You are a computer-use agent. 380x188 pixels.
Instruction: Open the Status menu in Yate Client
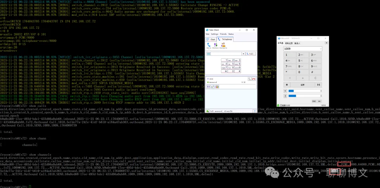[x=231, y=34]
